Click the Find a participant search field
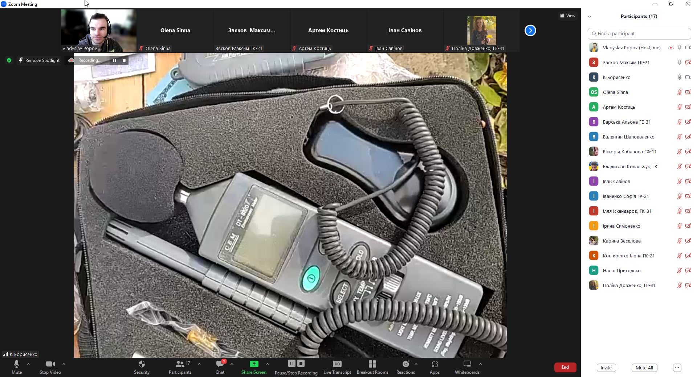Screen dimensions: 697x377 [x=639, y=33]
